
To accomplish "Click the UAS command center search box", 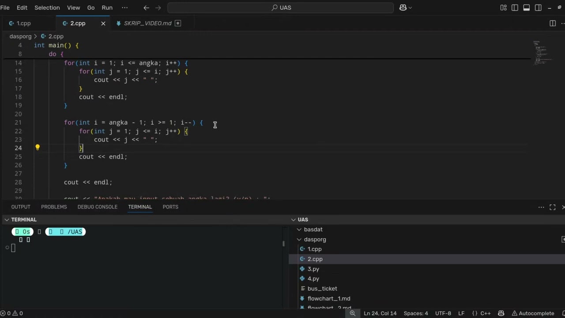I will click(x=281, y=8).
